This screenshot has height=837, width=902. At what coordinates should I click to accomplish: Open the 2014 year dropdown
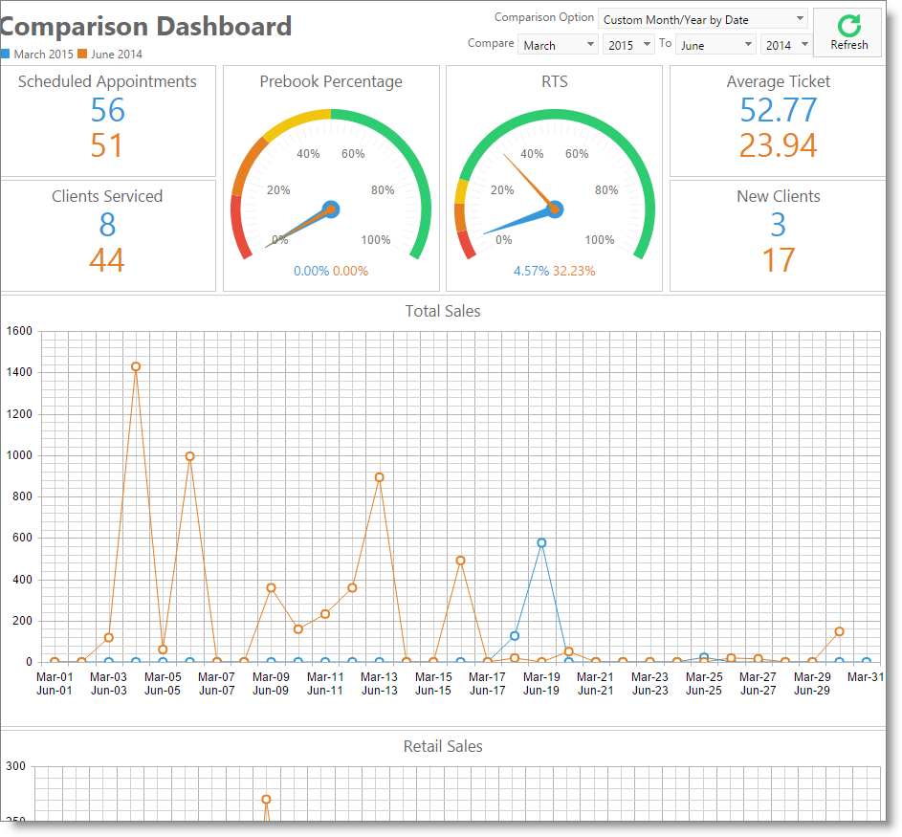pos(786,45)
